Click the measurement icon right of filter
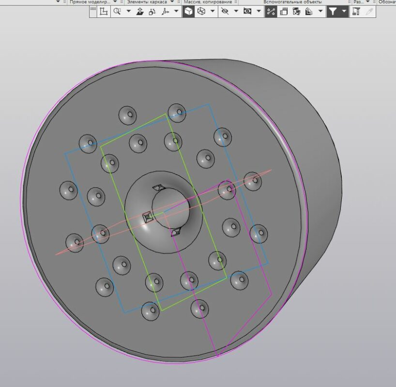Image resolution: width=396 pixels, height=387 pixels. [x=356, y=12]
